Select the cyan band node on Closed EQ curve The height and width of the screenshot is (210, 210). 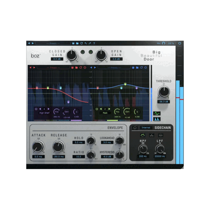coord(61,88)
